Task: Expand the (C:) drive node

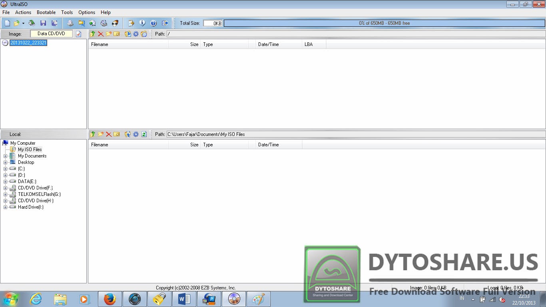Action: [x=6, y=169]
